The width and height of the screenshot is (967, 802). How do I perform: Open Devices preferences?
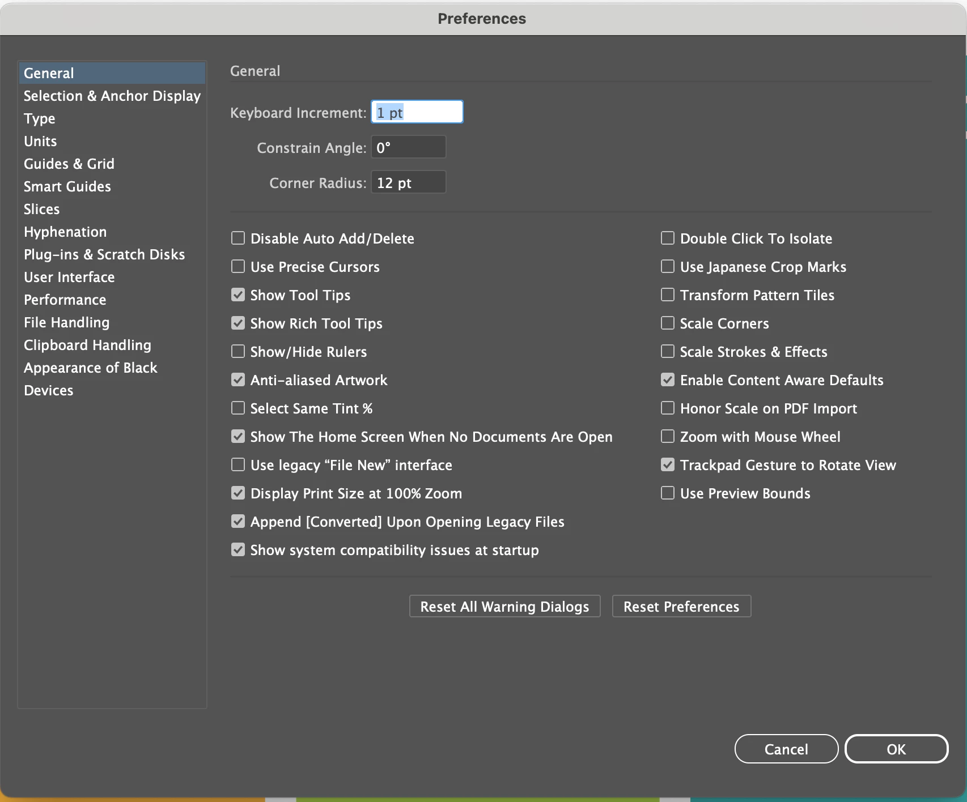pos(112,390)
